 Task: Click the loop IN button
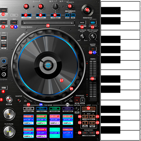click(85, 123)
